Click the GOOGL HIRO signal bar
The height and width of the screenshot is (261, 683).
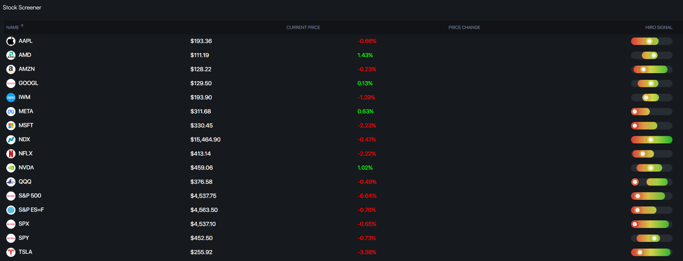[652, 84]
